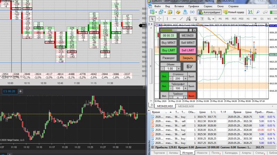Select horizontal line drawing tool
The width and height of the screenshot is (277, 155).
pyautogui.click(x=175, y=19)
